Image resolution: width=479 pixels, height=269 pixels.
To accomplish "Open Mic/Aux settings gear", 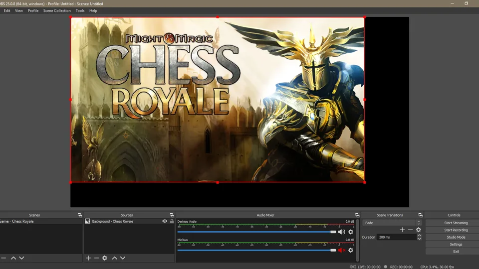I will 351,250.
